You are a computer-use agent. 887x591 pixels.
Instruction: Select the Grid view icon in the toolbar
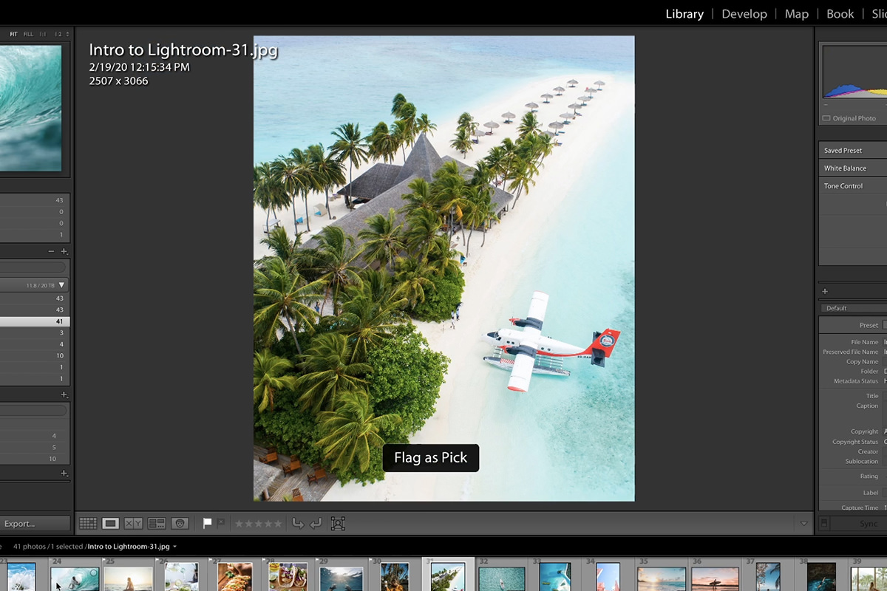[x=88, y=523]
